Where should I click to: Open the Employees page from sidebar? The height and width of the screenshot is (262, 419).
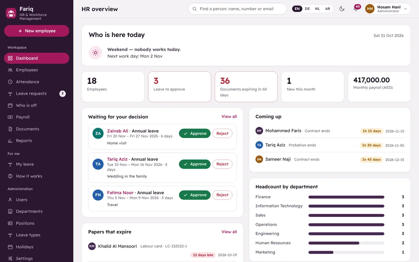point(37,70)
